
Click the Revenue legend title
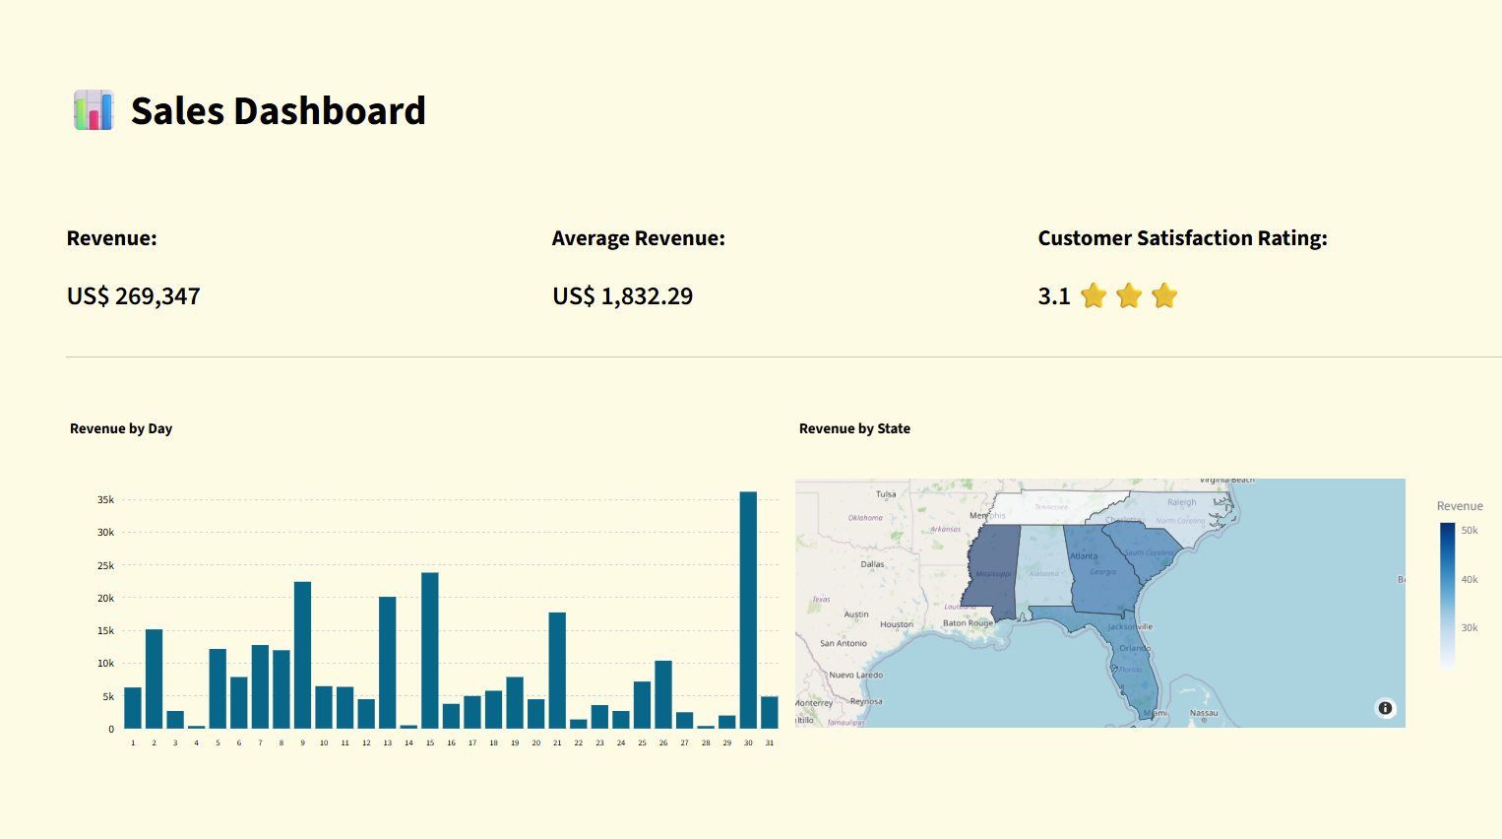(1460, 506)
